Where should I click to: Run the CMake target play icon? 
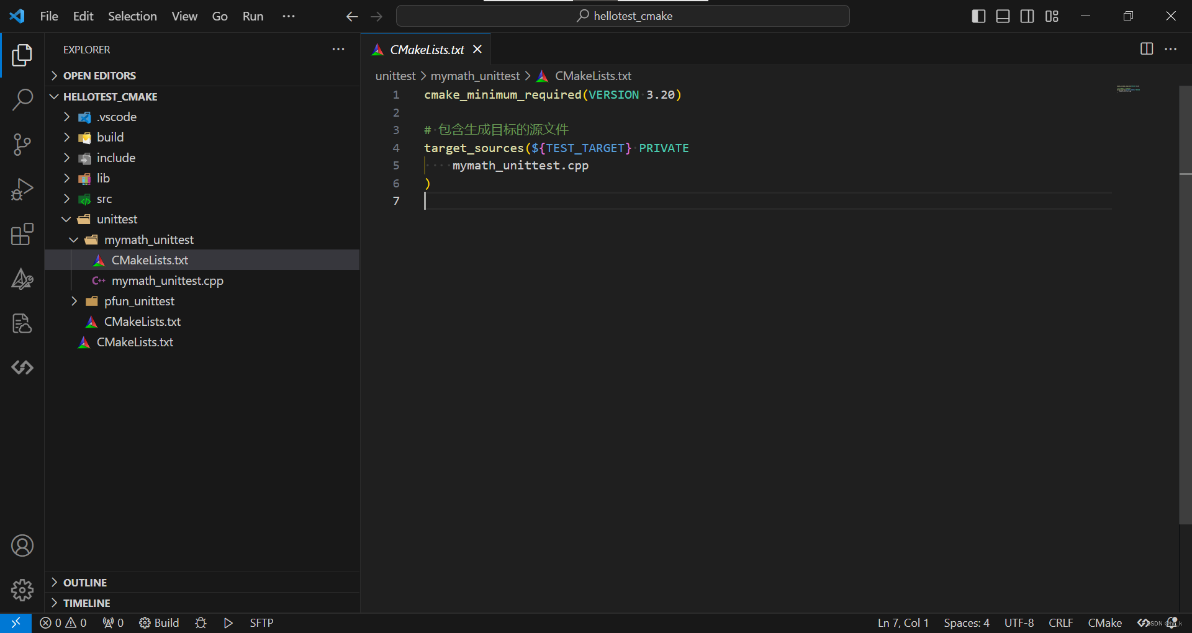click(x=228, y=622)
